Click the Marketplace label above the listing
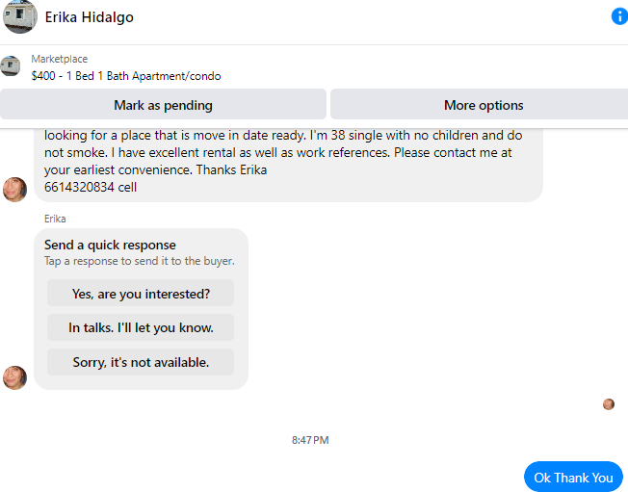This screenshot has height=492, width=628. [59, 59]
